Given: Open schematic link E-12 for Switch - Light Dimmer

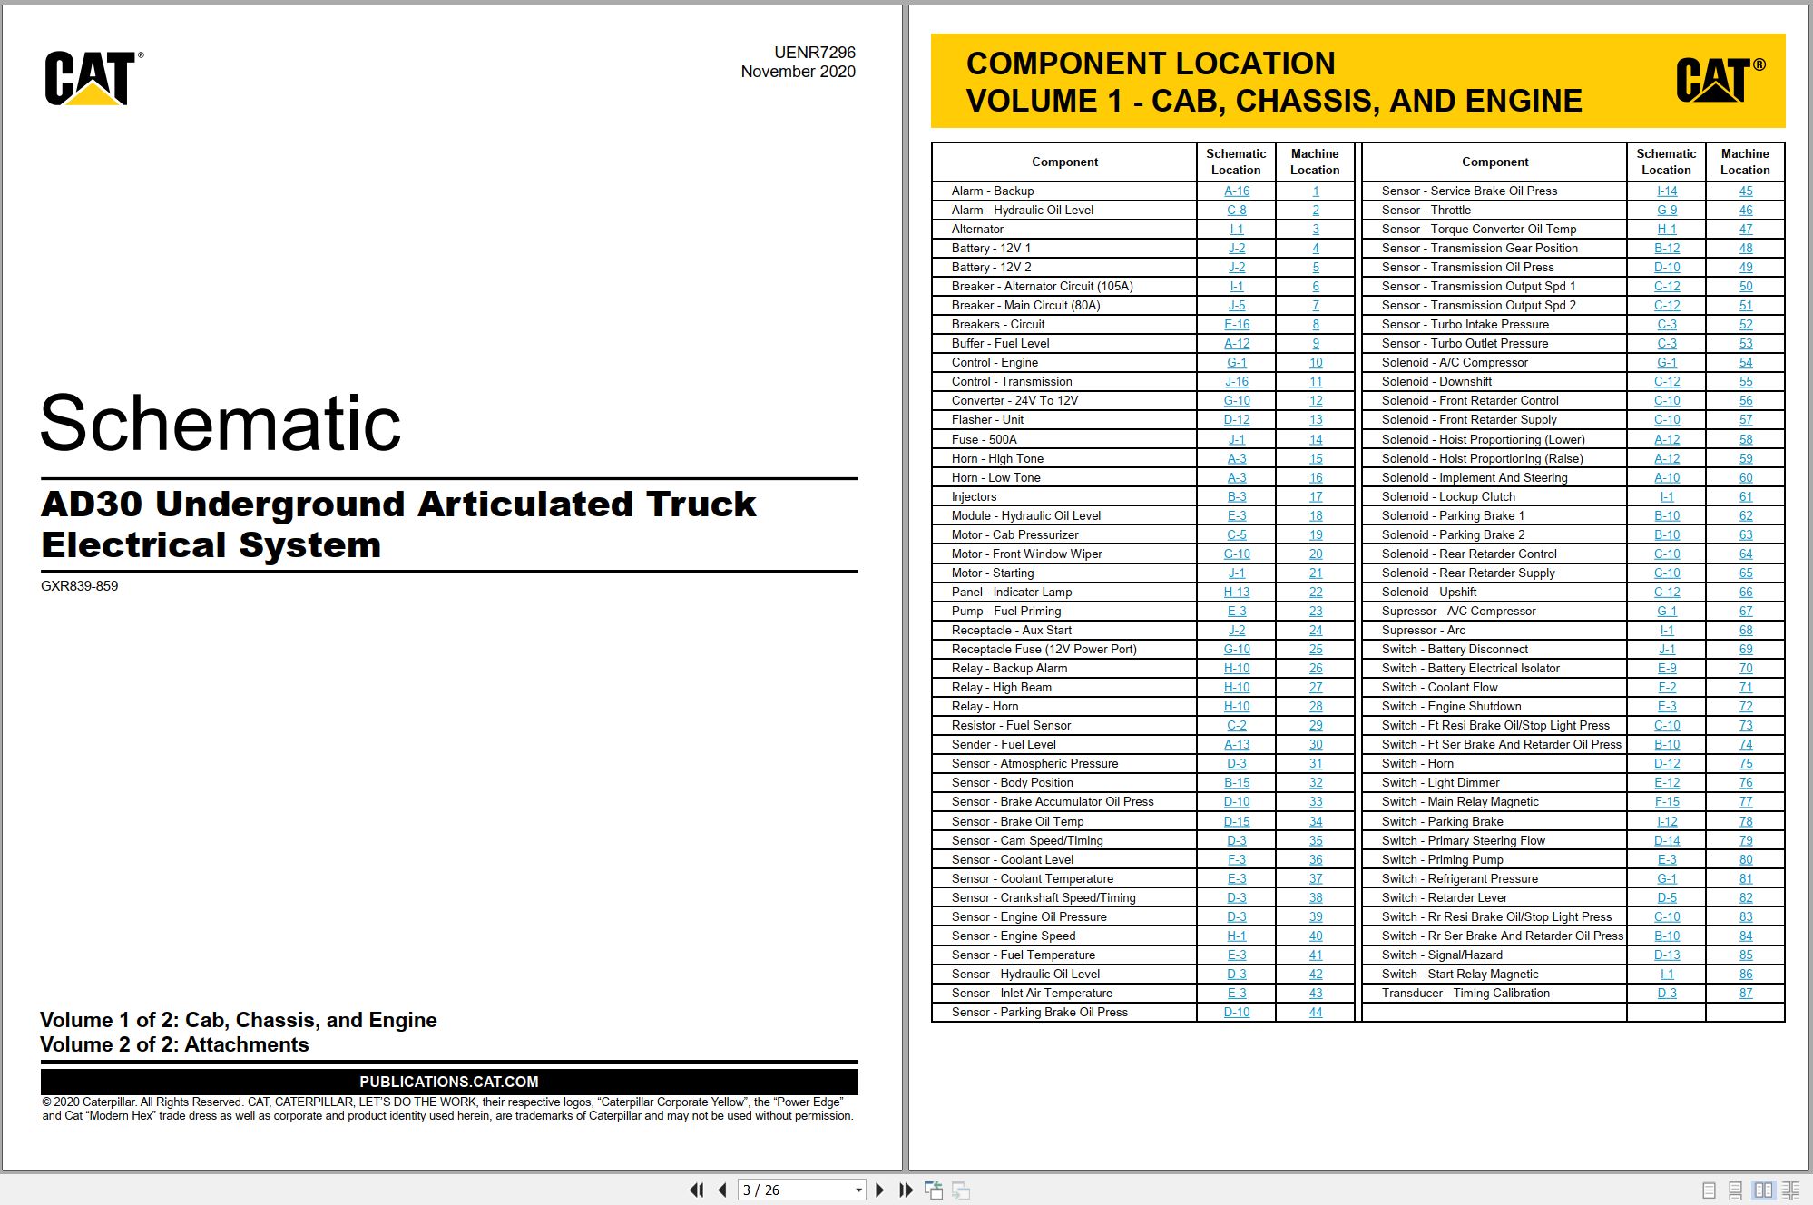Looking at the screenshot, I should [1667, 782].
